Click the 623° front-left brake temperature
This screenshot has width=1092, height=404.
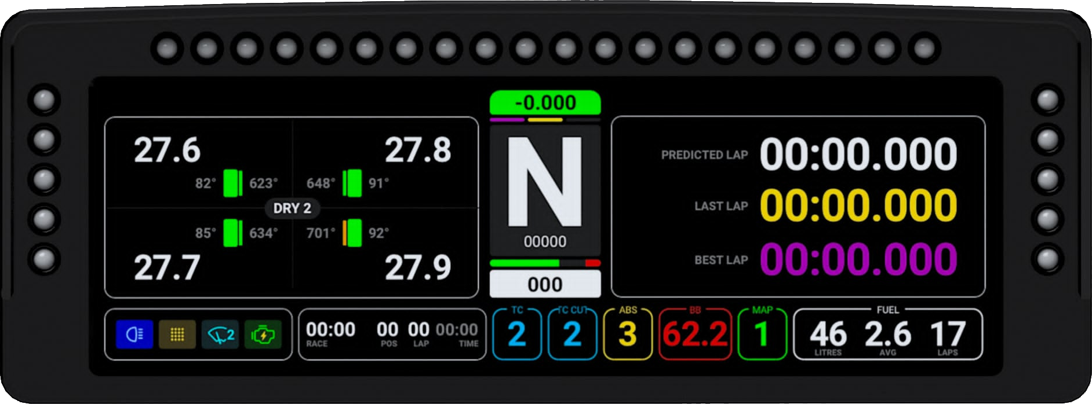tap(264, 183)
